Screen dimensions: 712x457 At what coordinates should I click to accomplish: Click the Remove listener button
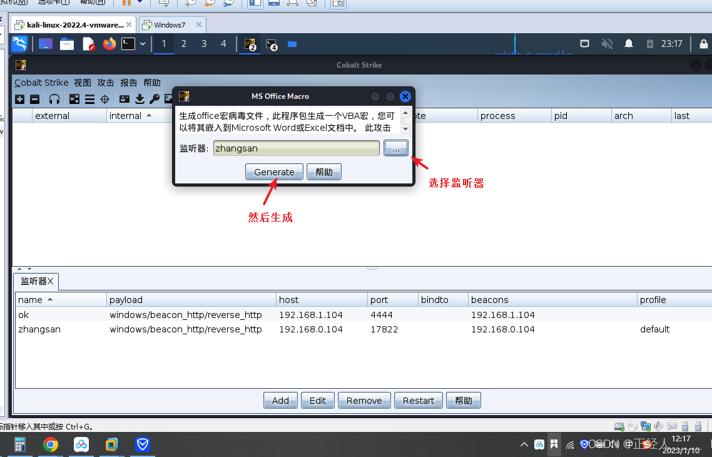pyautogui.click(x=364, y=401)
